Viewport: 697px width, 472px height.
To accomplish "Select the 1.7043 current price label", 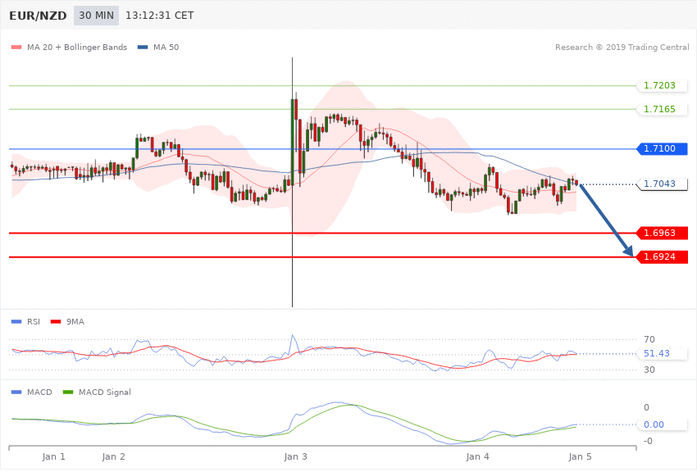I will point(663,184).
